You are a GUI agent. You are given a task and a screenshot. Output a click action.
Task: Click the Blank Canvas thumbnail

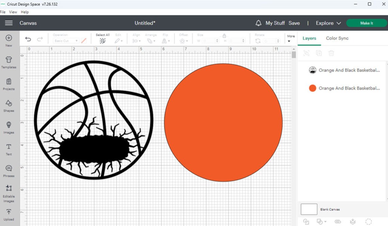(x=309, y=209)
